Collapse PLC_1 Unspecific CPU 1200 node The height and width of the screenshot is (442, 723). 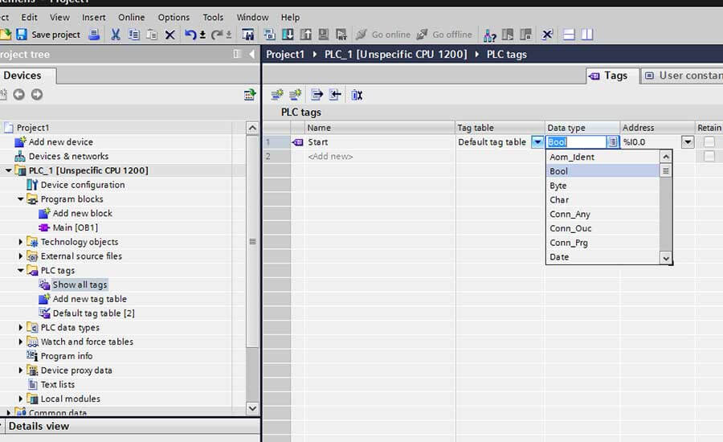pyautogui.click(x=9, y=170)
